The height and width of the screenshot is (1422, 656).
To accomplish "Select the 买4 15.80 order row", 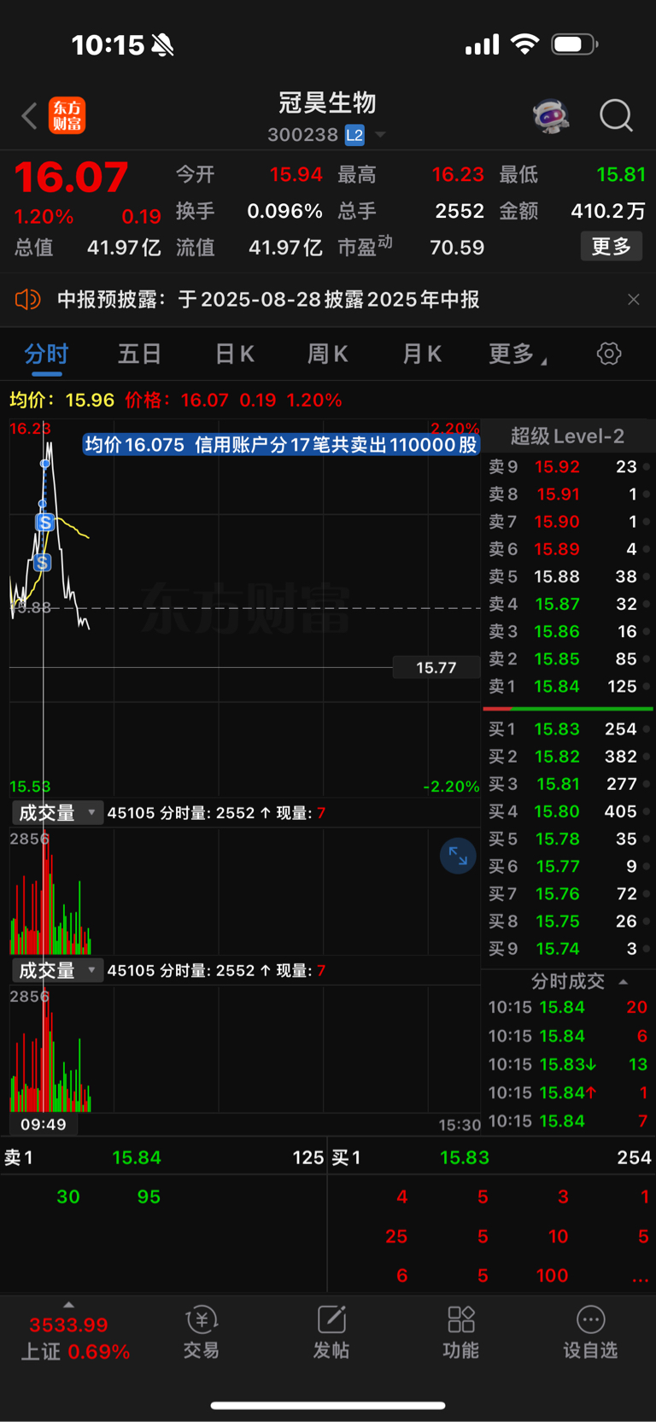I will pos(568,811).
